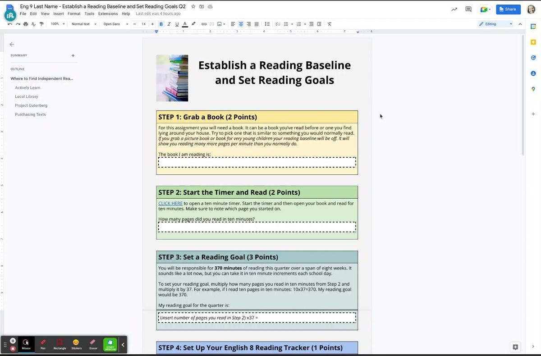Open the Edit menu

point(33,14)
